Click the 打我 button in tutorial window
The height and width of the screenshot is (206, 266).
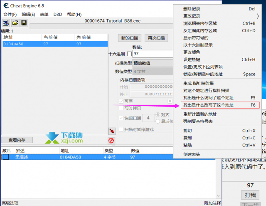click(250, 195)
